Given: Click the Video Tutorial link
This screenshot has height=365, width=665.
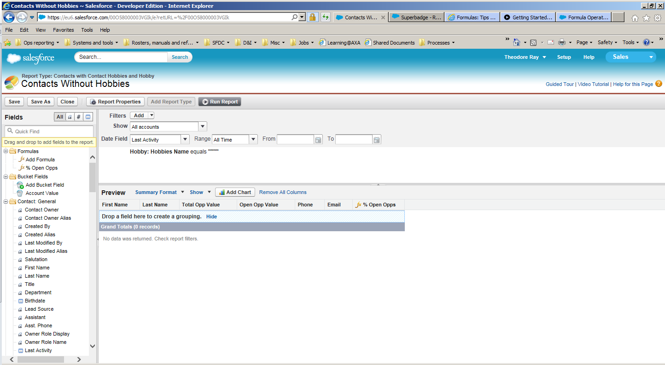Looking at the screenshot, I should pyautogui.click(x=593, y=84).
